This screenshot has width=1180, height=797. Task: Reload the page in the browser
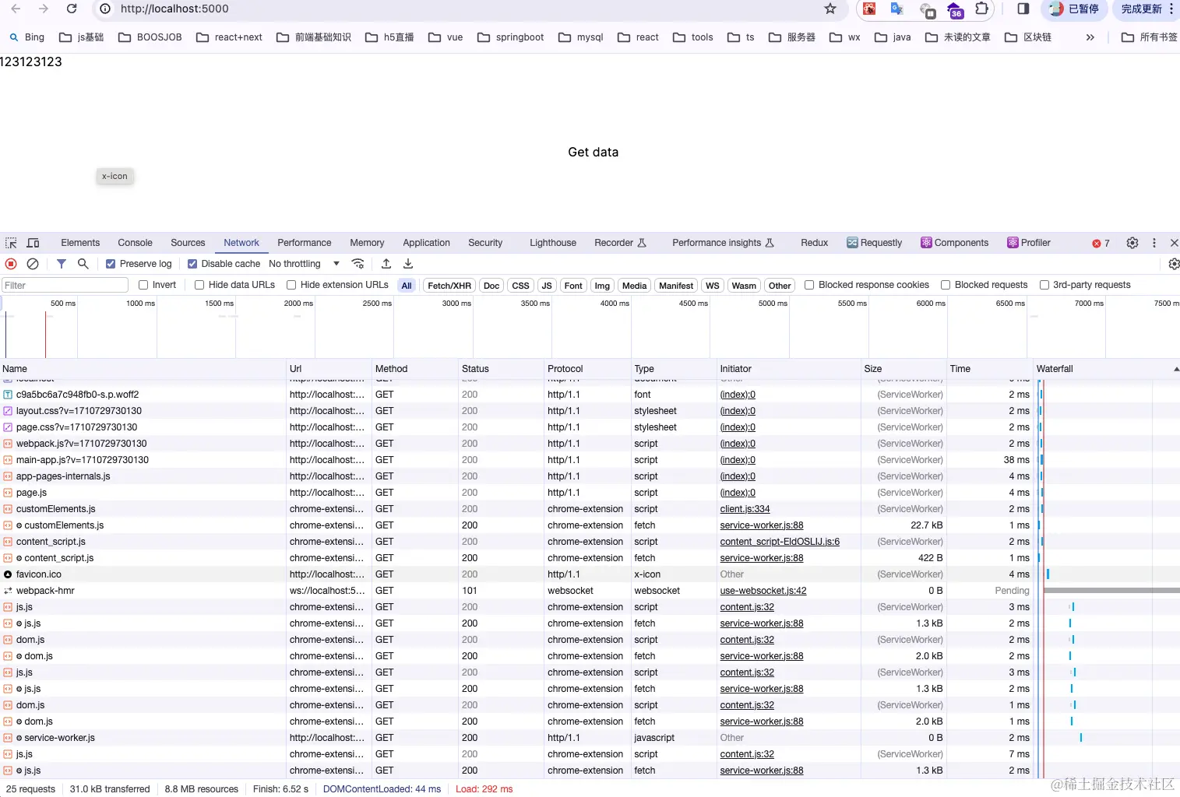click(x=72, y=9)
